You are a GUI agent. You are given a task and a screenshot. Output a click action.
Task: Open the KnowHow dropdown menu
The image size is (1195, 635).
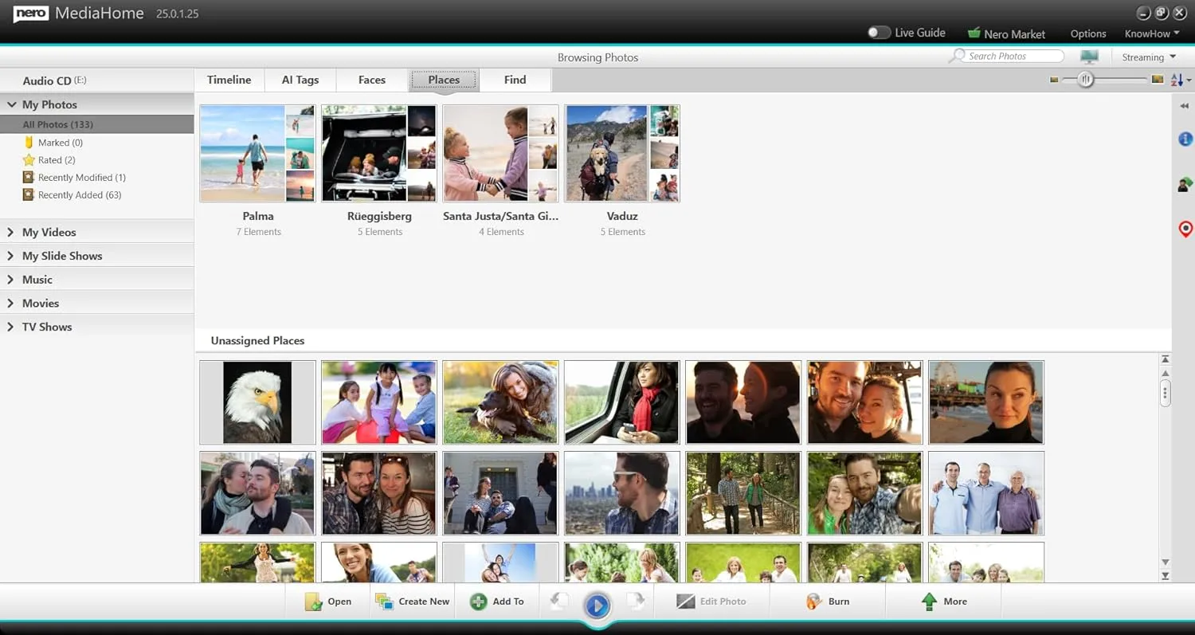coord(1150,33)
